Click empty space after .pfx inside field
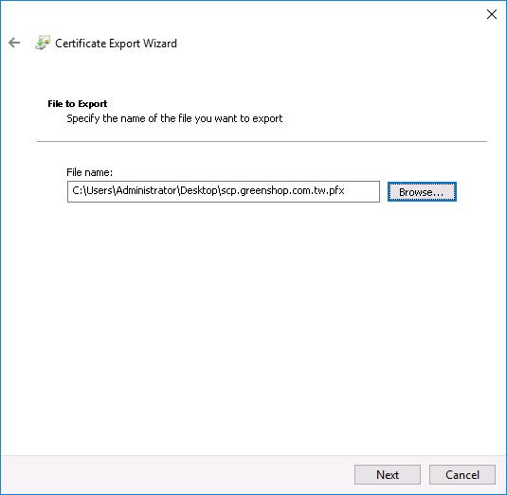Screen dimensions: 507x495 (361, 191)
